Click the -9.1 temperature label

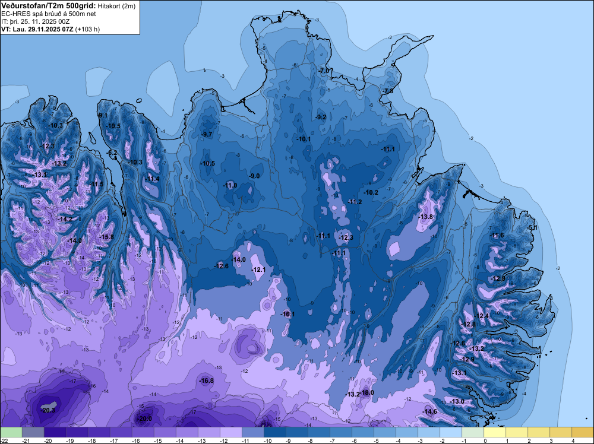click(103, 115)
